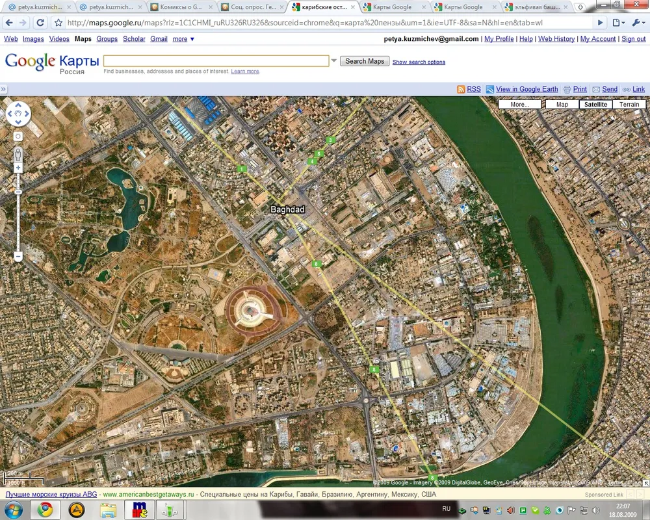Click the Street View pegman icon
650x520 pixels.
[x=18, y=154]
